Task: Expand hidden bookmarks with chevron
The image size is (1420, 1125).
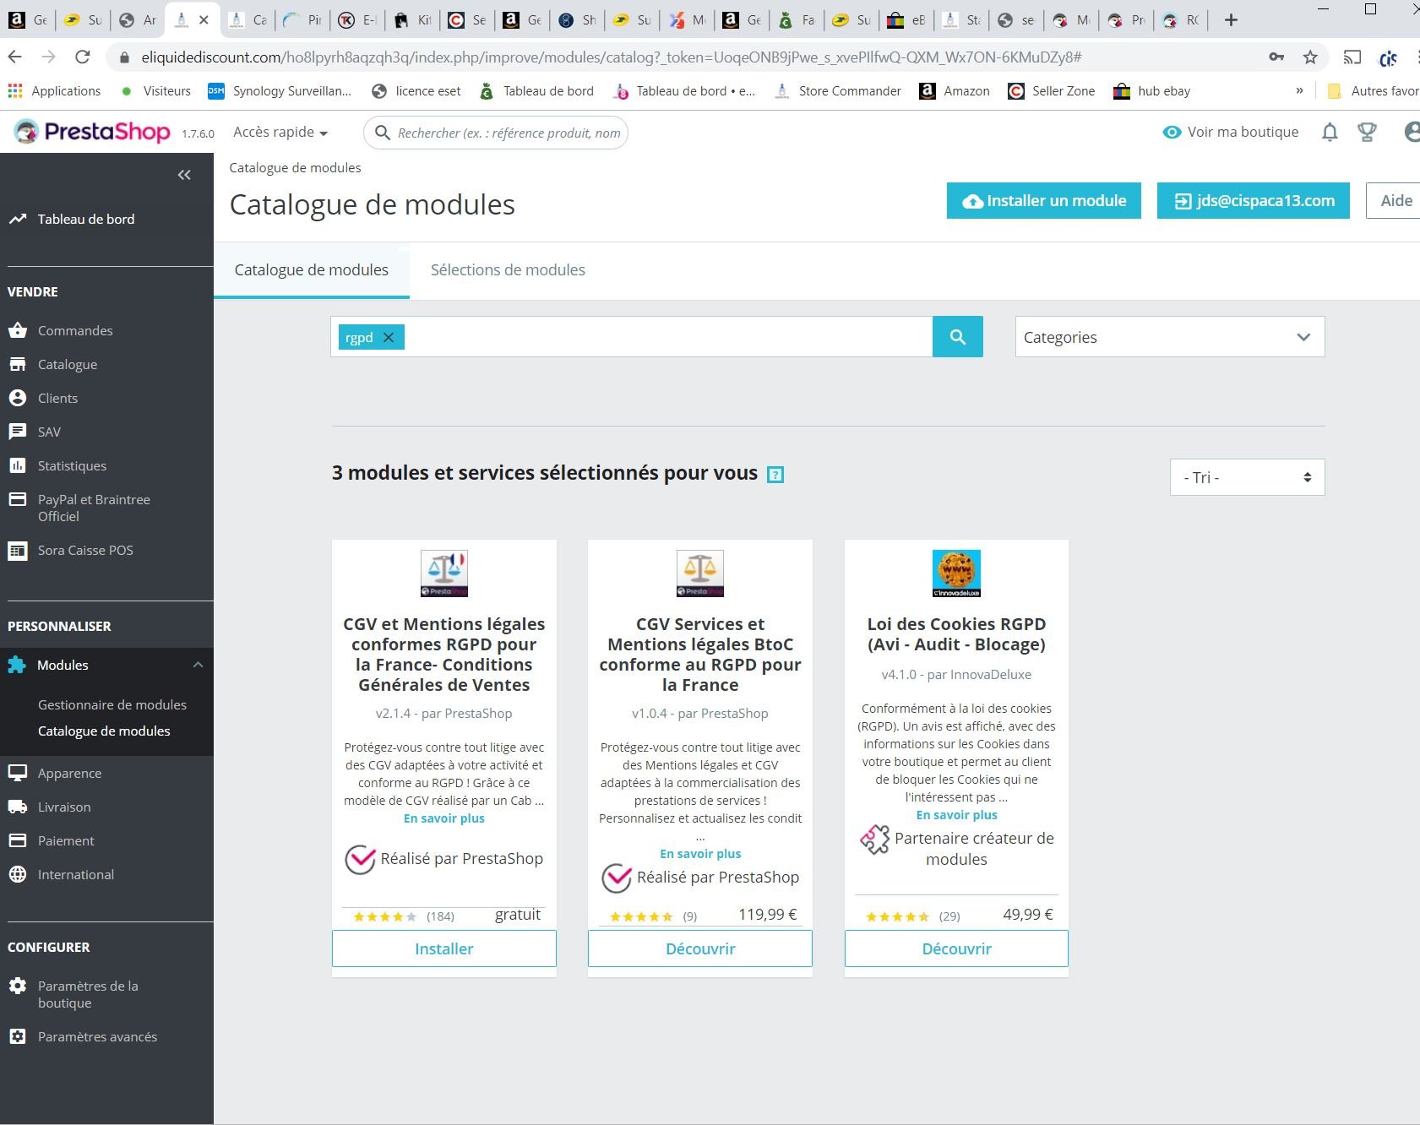Action: 1299,91
